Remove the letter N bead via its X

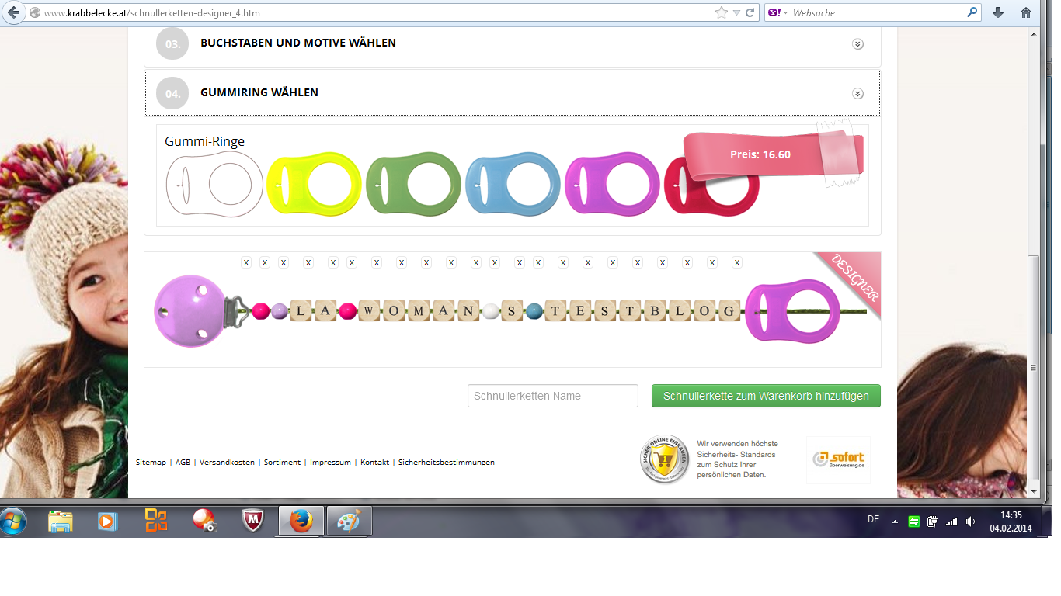click(x=476, y=263)
